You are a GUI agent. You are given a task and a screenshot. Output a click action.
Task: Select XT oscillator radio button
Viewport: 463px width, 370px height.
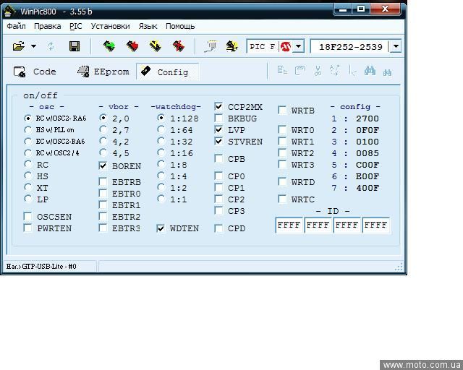(x=28, y=188)
